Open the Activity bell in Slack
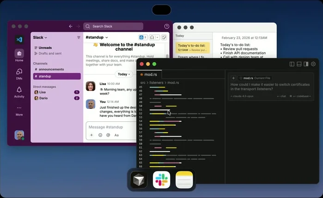Viewport: 323px width, 198px height. pyautogui.click(x=19, y=92)
